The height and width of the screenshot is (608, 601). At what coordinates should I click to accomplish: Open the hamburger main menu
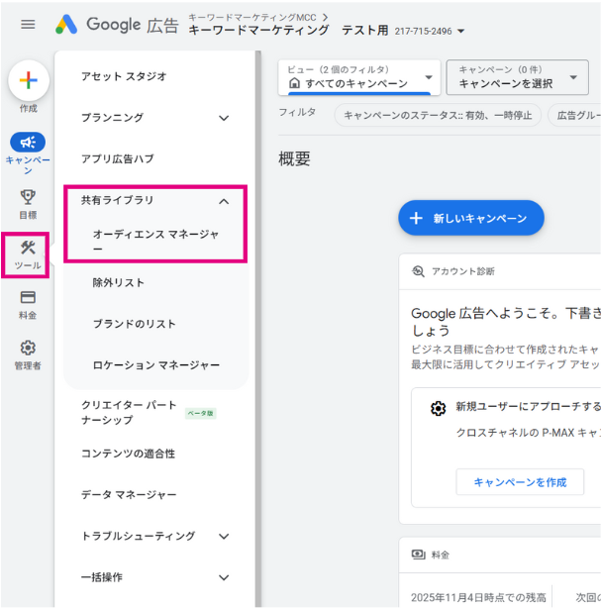(x=28, y=25)
